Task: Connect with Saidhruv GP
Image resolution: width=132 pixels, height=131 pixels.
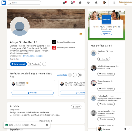Action: click(104, 59)
